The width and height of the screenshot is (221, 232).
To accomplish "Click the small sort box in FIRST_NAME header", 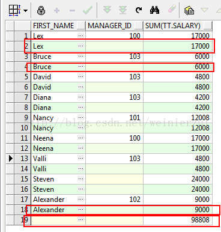I will click(81, 26).
